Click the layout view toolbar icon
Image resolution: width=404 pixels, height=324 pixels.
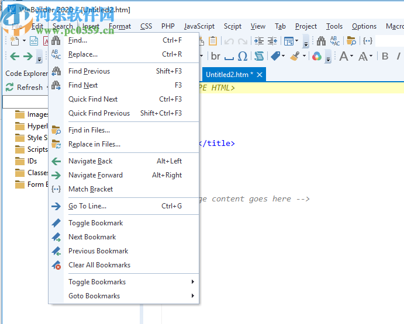click(289, 41)
